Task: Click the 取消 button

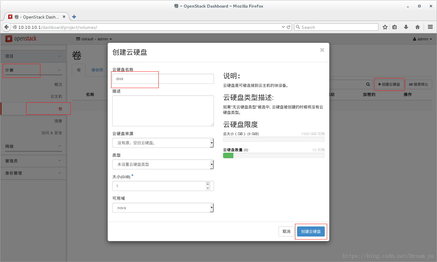Action: [x=286, y=231]
